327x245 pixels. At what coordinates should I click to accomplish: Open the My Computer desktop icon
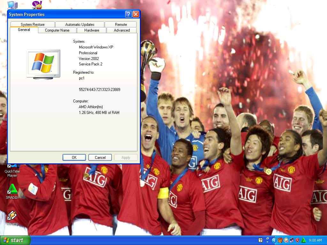click(12, 5)
